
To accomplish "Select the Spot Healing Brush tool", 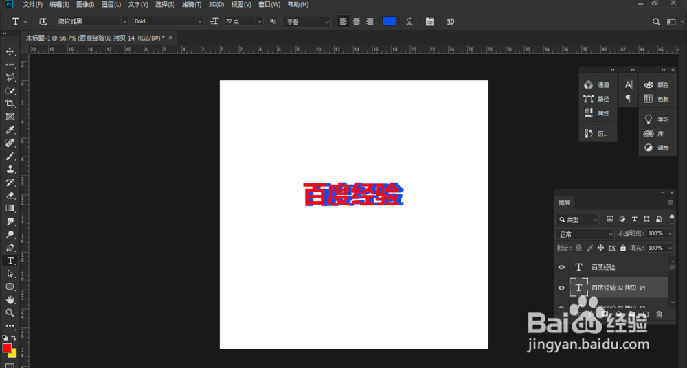I will point(10,143).
